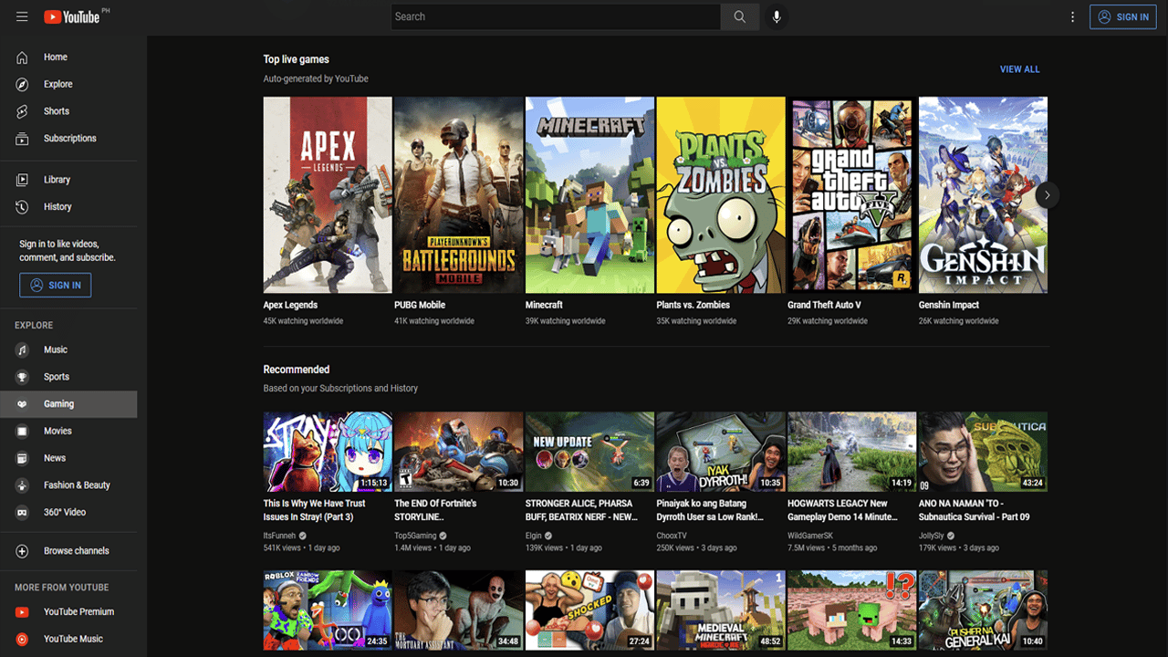Viewport: 1168px width, 657px height.
Task: Open Subscriptions from the sidebar
Action: pyautogui.click(x=68, y=139)
